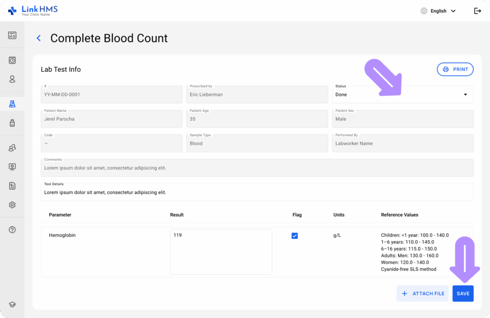Click the Attach File button

pyautogui.click(x=423, y=294)
